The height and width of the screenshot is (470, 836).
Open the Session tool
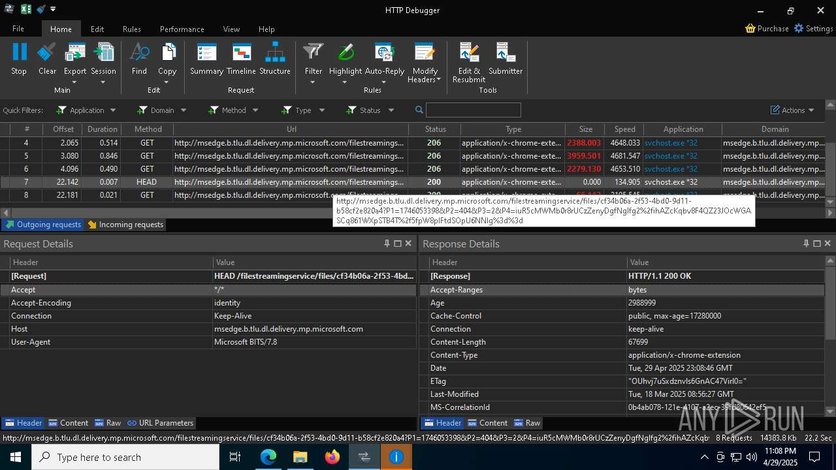(x=103, y=59)
